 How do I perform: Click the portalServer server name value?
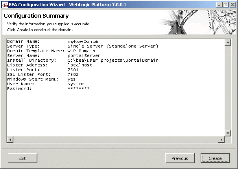(84, 56)
